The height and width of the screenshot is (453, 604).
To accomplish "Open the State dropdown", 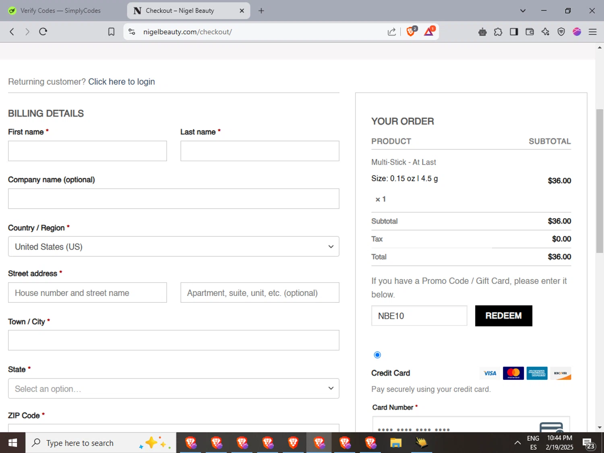I will (174, 389).
